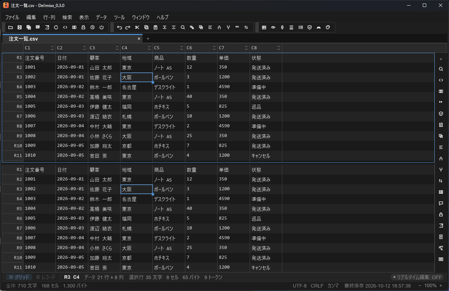Switch to グリッド view mode
This screenshot has width=449, height=291.
pyautogui.click(x=19, y=277)
